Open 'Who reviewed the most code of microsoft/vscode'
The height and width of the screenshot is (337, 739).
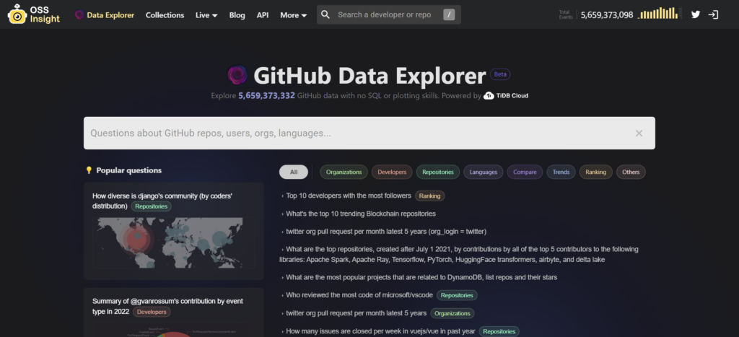click(x=359, y=295)
